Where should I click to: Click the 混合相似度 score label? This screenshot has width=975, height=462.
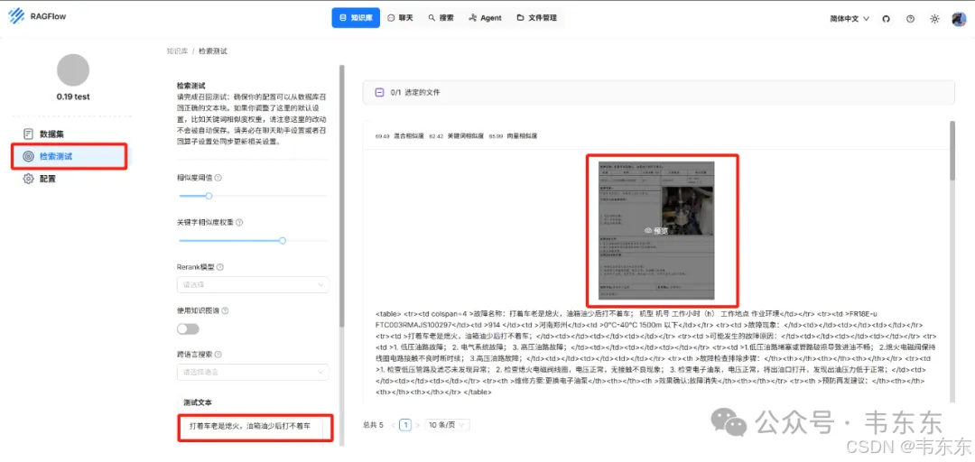(408, 135)
